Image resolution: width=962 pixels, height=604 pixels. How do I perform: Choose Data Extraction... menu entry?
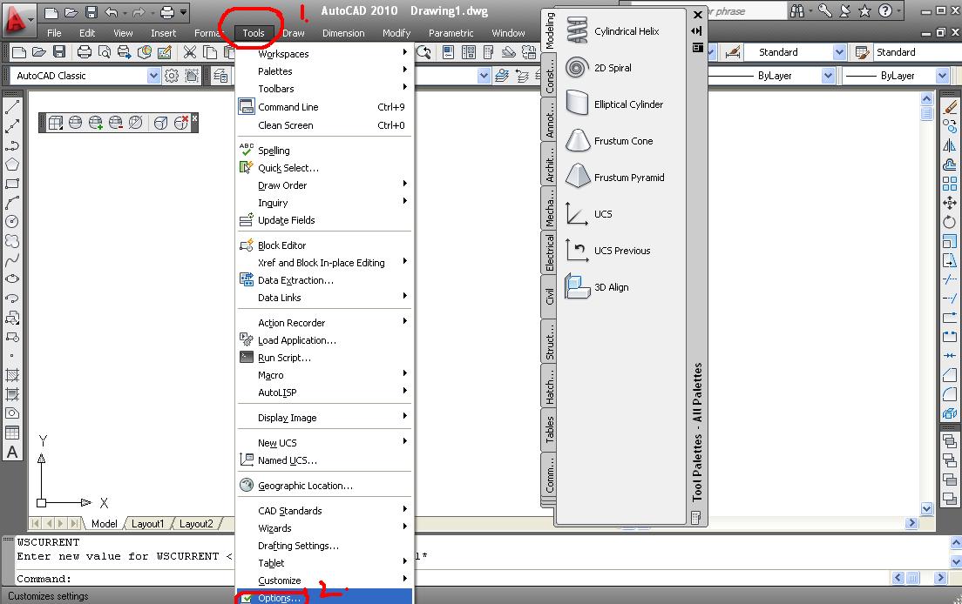tap(324, 280)
